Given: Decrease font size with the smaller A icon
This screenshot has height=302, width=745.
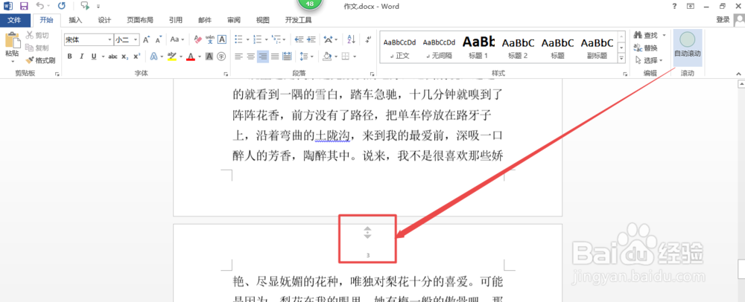Looking at the screenshot, I should (159, 39).
